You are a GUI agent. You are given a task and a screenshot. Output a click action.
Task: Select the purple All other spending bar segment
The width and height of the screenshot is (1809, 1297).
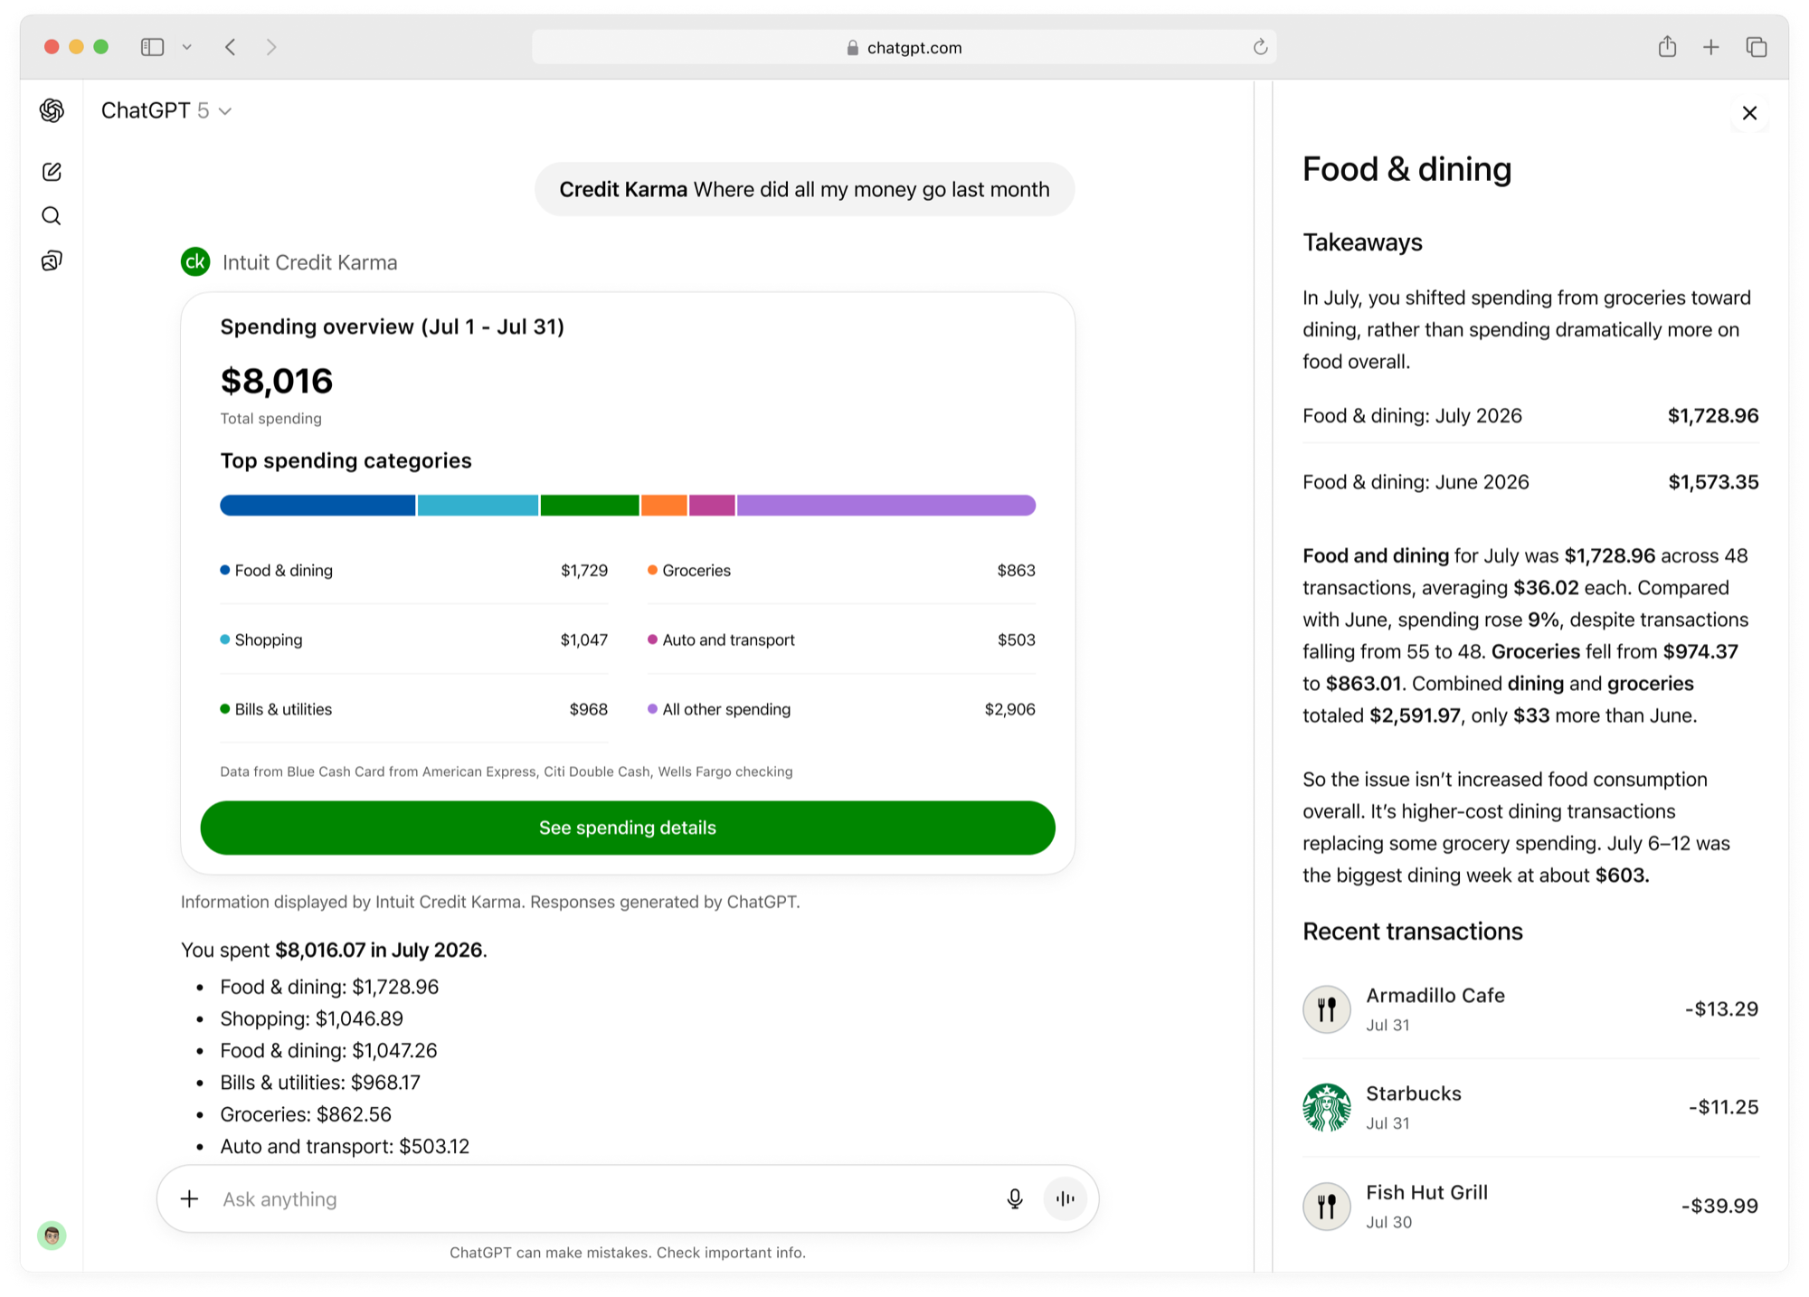coord(886,506)
